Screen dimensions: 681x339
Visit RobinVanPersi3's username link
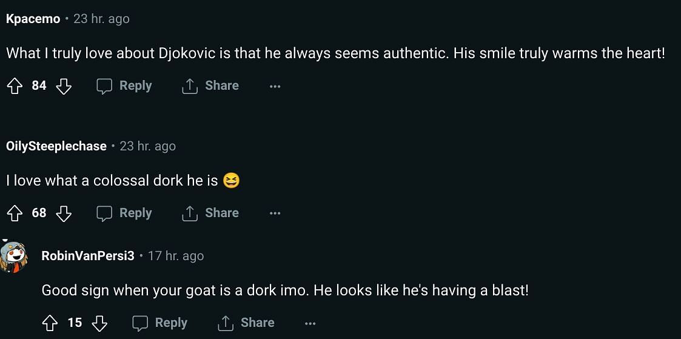click(x=88, y=256)
